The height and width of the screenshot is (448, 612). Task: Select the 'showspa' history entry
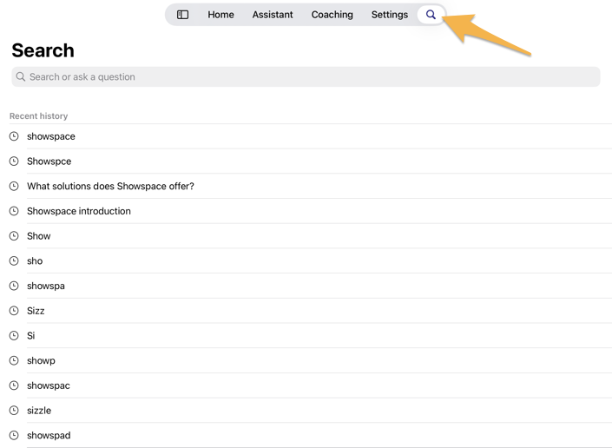click(x=310, y=286)
